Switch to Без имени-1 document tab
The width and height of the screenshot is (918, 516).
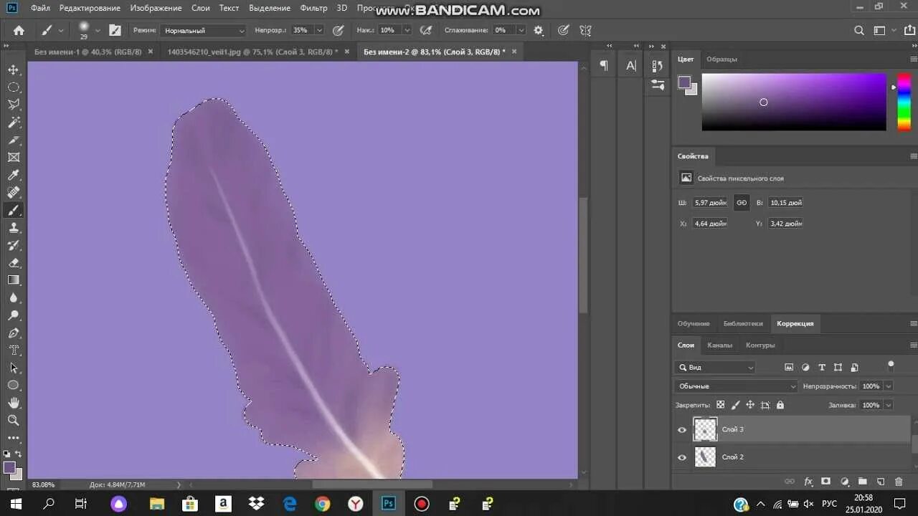[88, 52]
